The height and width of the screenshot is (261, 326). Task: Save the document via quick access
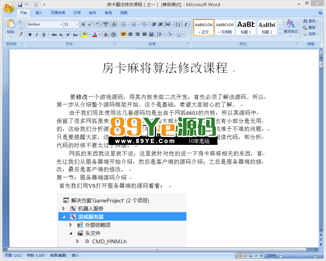tap(20, 5)
